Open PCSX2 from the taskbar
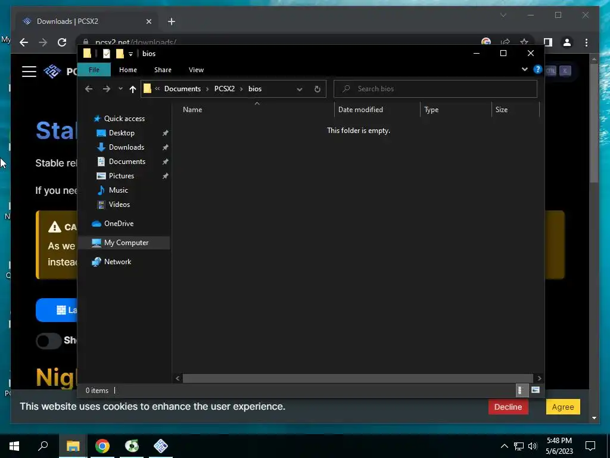 point(161,446)
